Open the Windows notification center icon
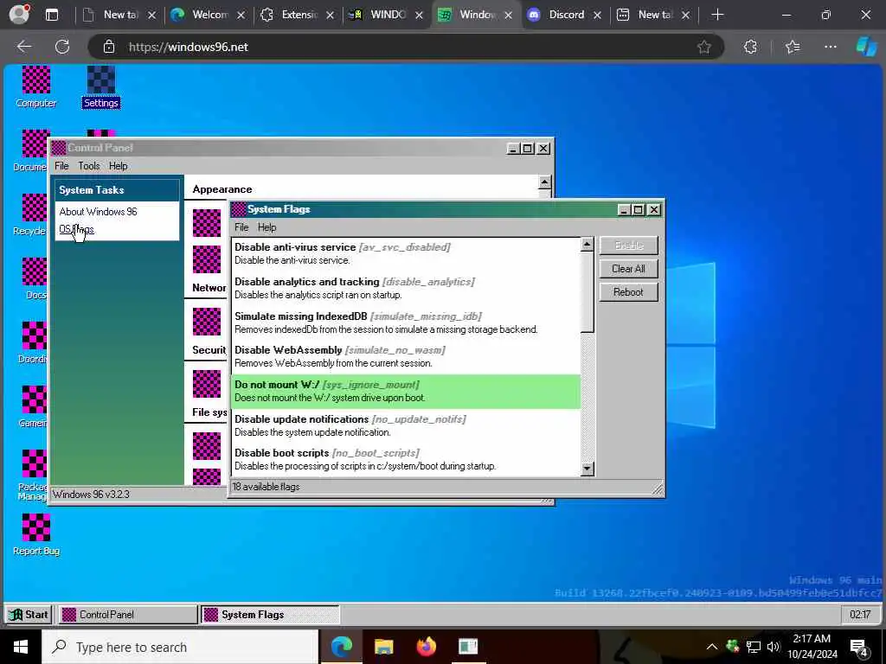Screen dimensions: 886x664 click(x=859, y=647)
